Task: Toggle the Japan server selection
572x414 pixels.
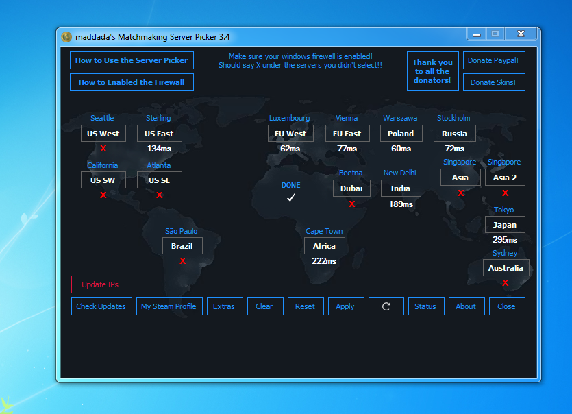Action: tap(505, 225)
